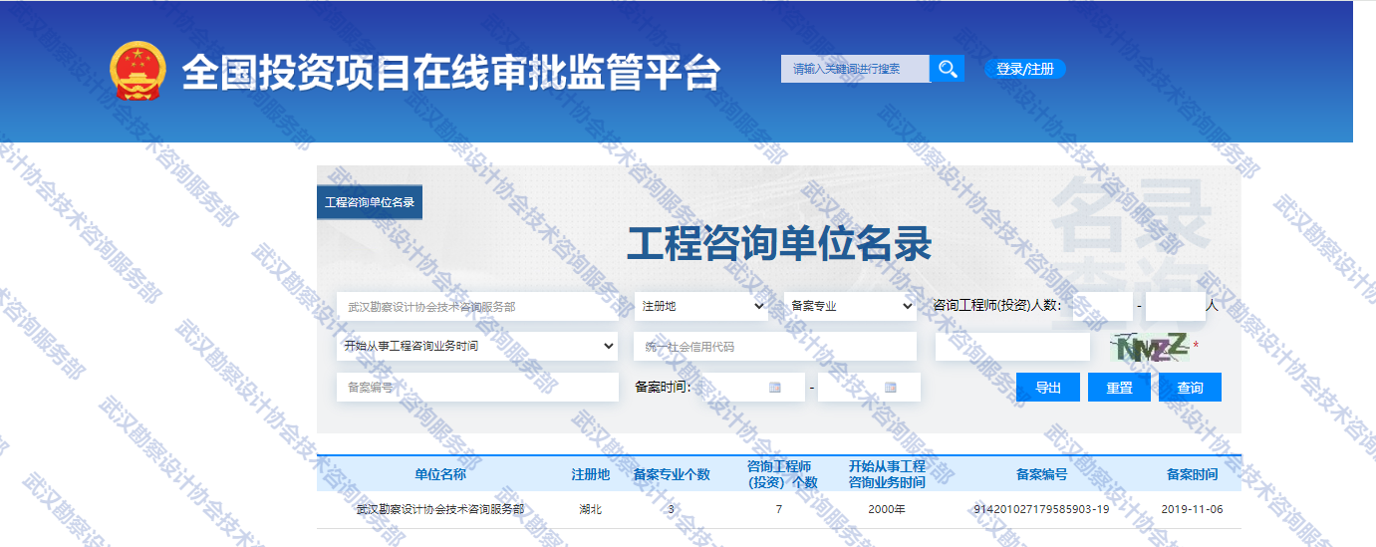1376x547 pixels.
Task: Open calendar icon in end filing date
Action: pos(891,387)
